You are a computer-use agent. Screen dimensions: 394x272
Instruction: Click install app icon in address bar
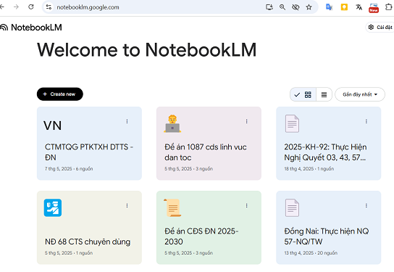269,7
